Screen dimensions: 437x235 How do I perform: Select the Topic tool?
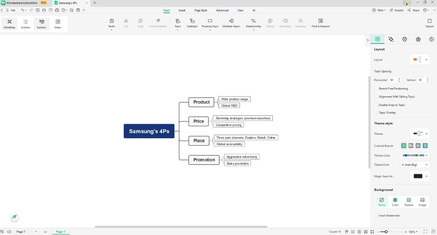177,23
